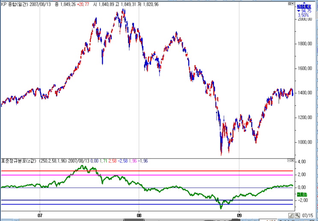Click the current index value 2614.49

[304, 6]
